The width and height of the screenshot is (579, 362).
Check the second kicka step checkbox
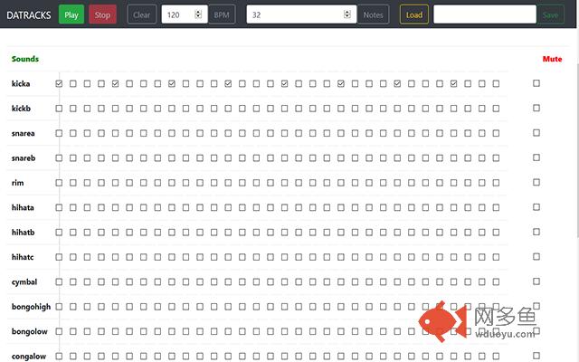point(72,84)
